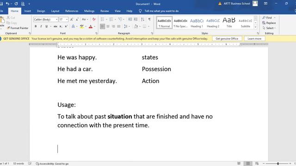Screen dimensions: 296x166
Task: Increase font size with Grow Font
Action: coord(72,19)
